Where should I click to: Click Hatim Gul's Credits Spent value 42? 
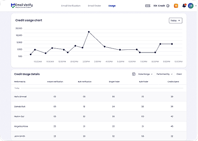pos(172,116)
